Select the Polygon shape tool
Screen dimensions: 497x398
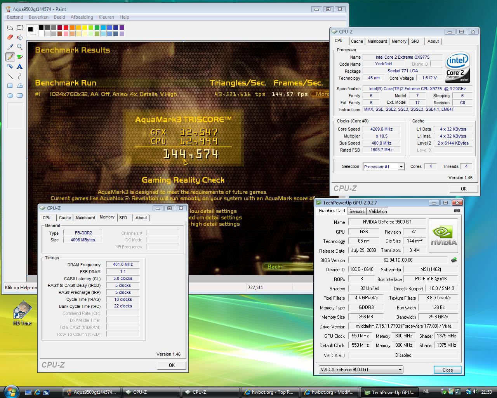pyautogui.click(x=20, y=86)
